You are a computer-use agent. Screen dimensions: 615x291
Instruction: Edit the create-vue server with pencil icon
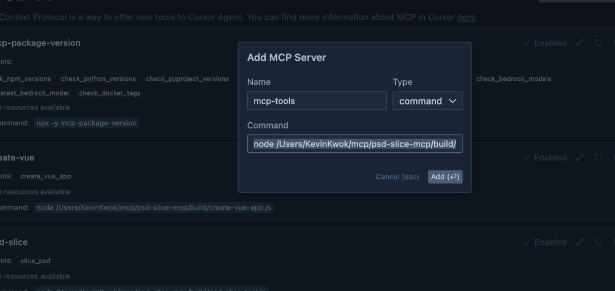pos(580,157)
